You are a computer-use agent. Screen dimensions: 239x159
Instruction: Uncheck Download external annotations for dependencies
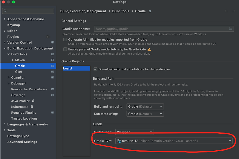click(x=95, y=69)
